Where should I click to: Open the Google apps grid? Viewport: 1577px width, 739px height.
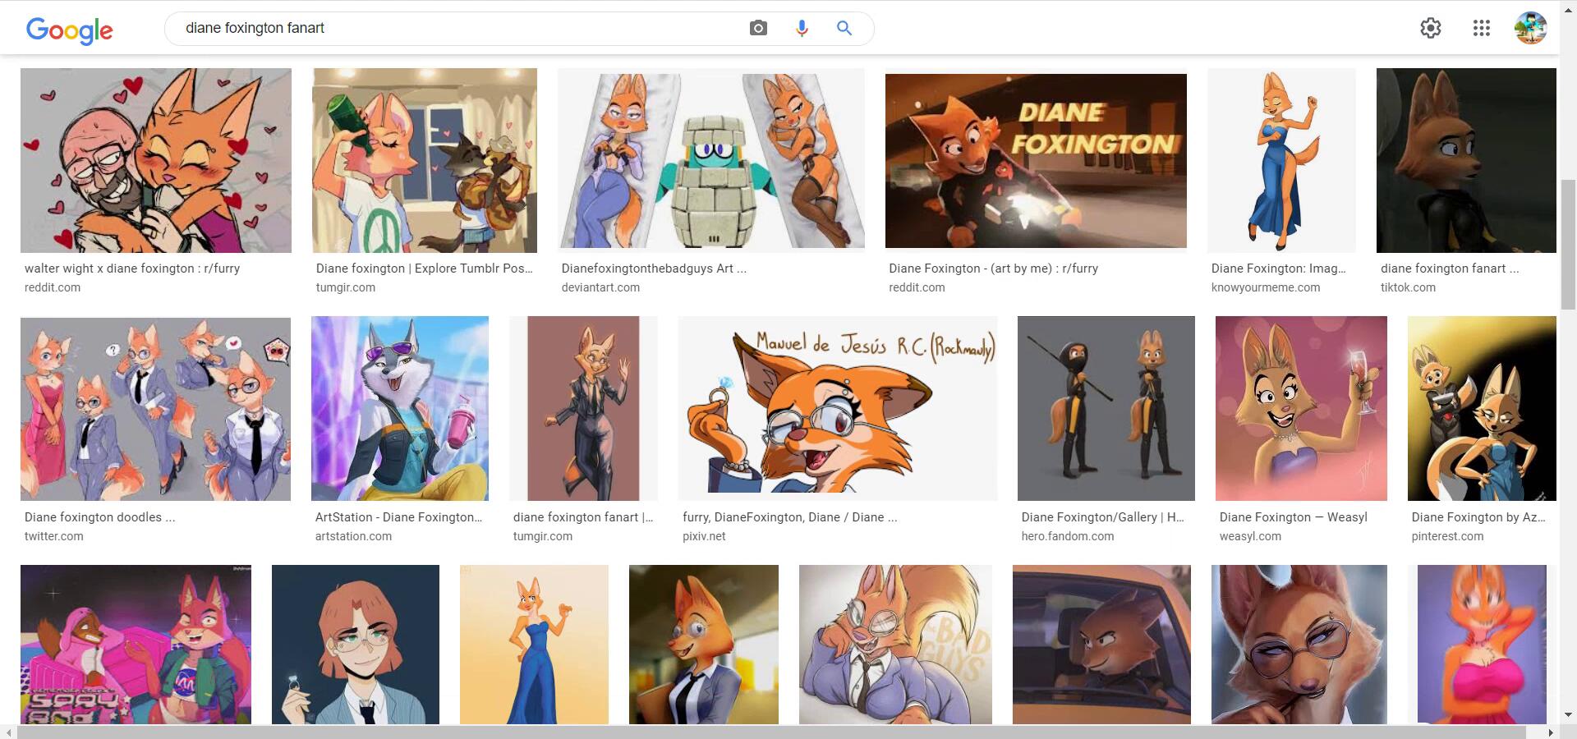[1481, 28]
